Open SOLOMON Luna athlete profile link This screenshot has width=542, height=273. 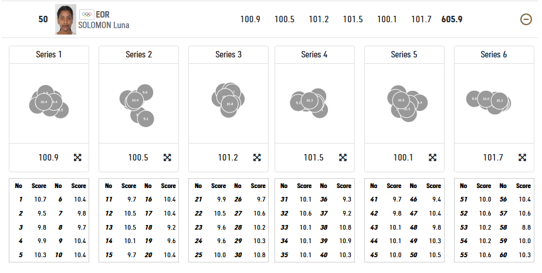tap(104, 25)
